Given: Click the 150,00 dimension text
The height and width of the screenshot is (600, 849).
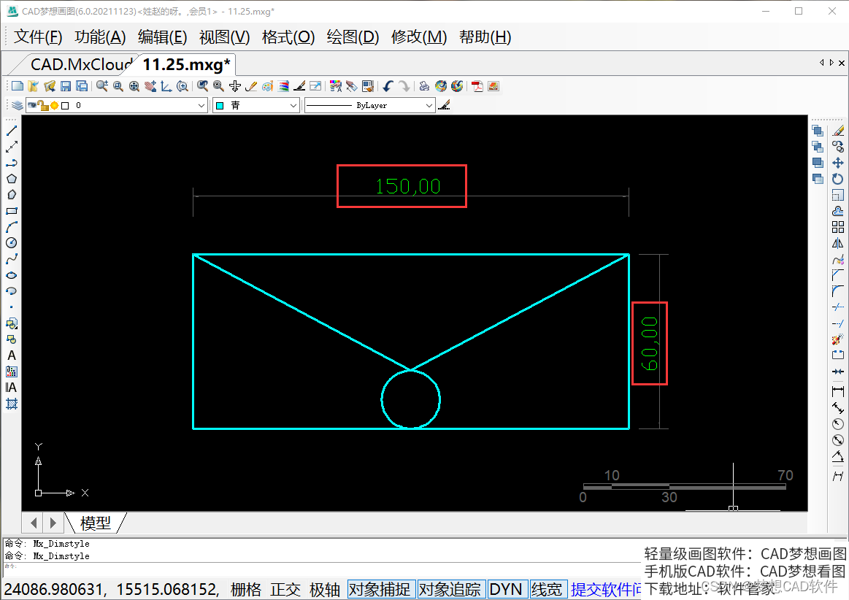Looking at the screenshot, I should coord(408,186).
